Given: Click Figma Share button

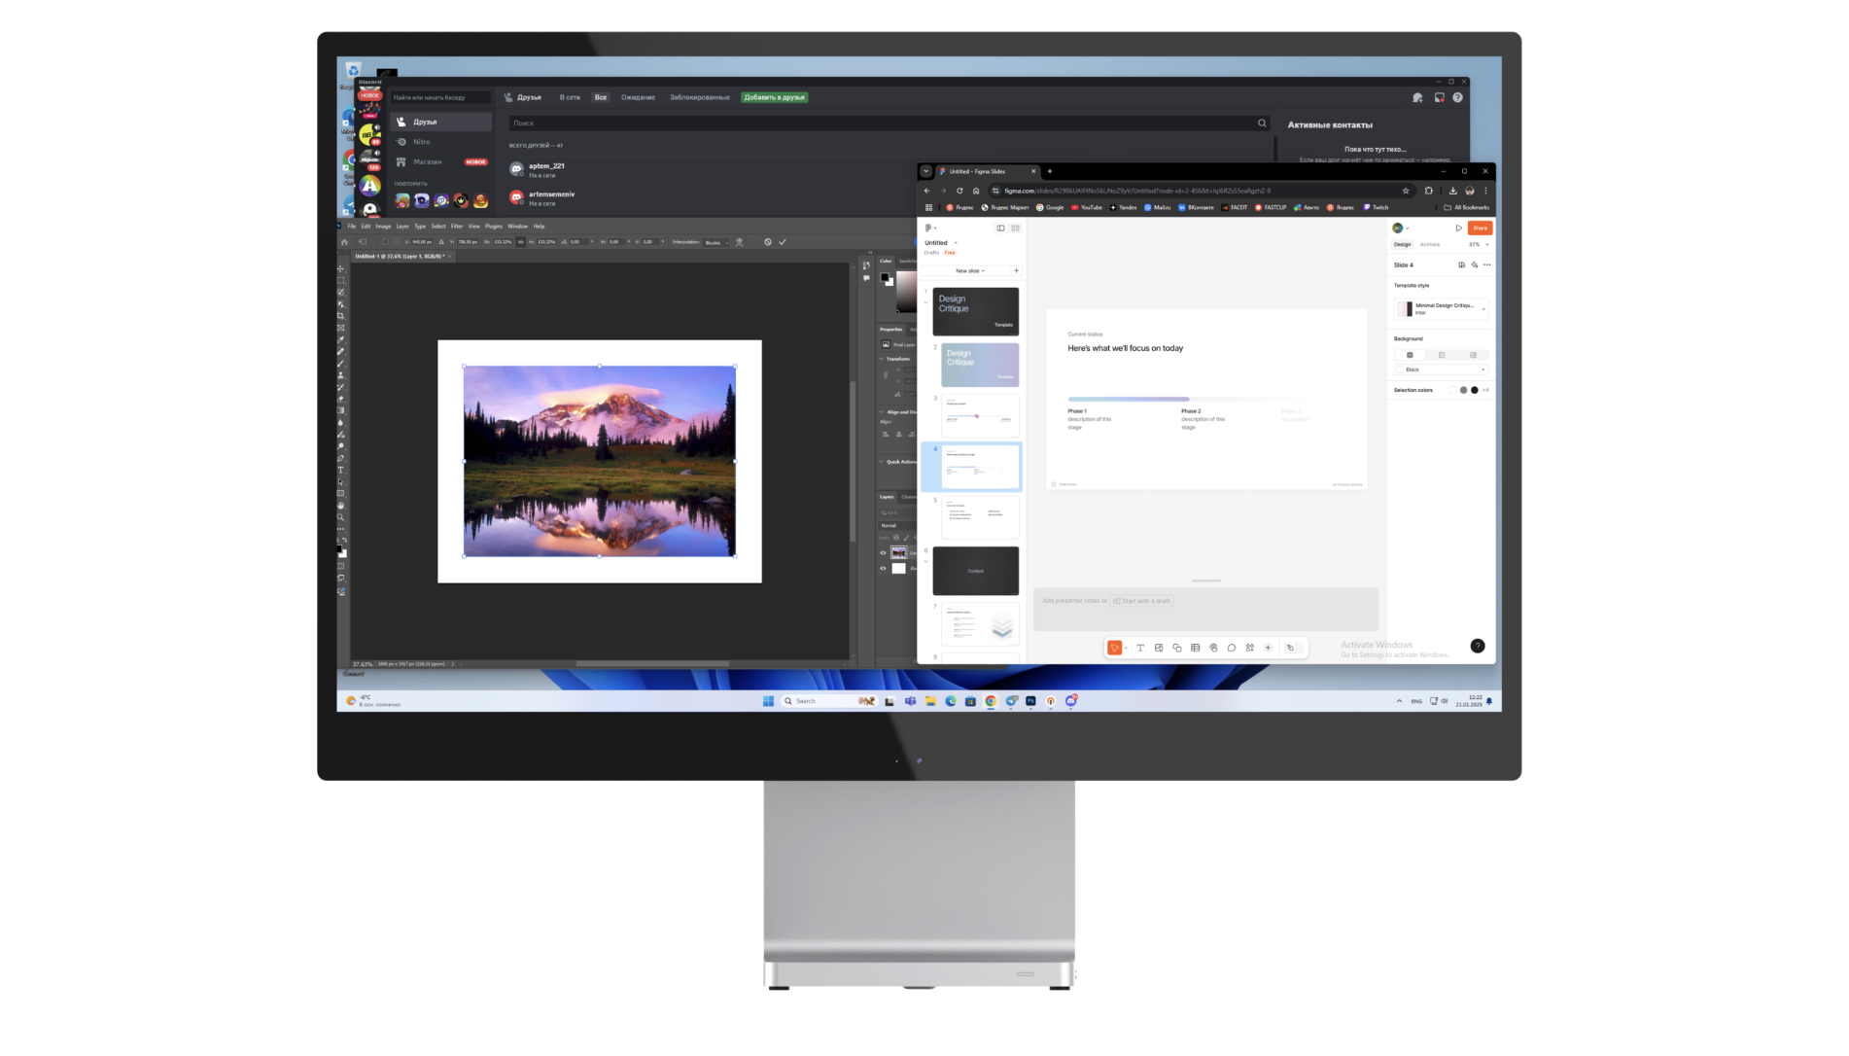Looking at the screenshot, I should coord(1481,228).
